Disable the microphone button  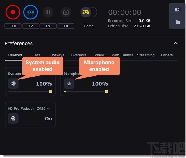(69, 84)
